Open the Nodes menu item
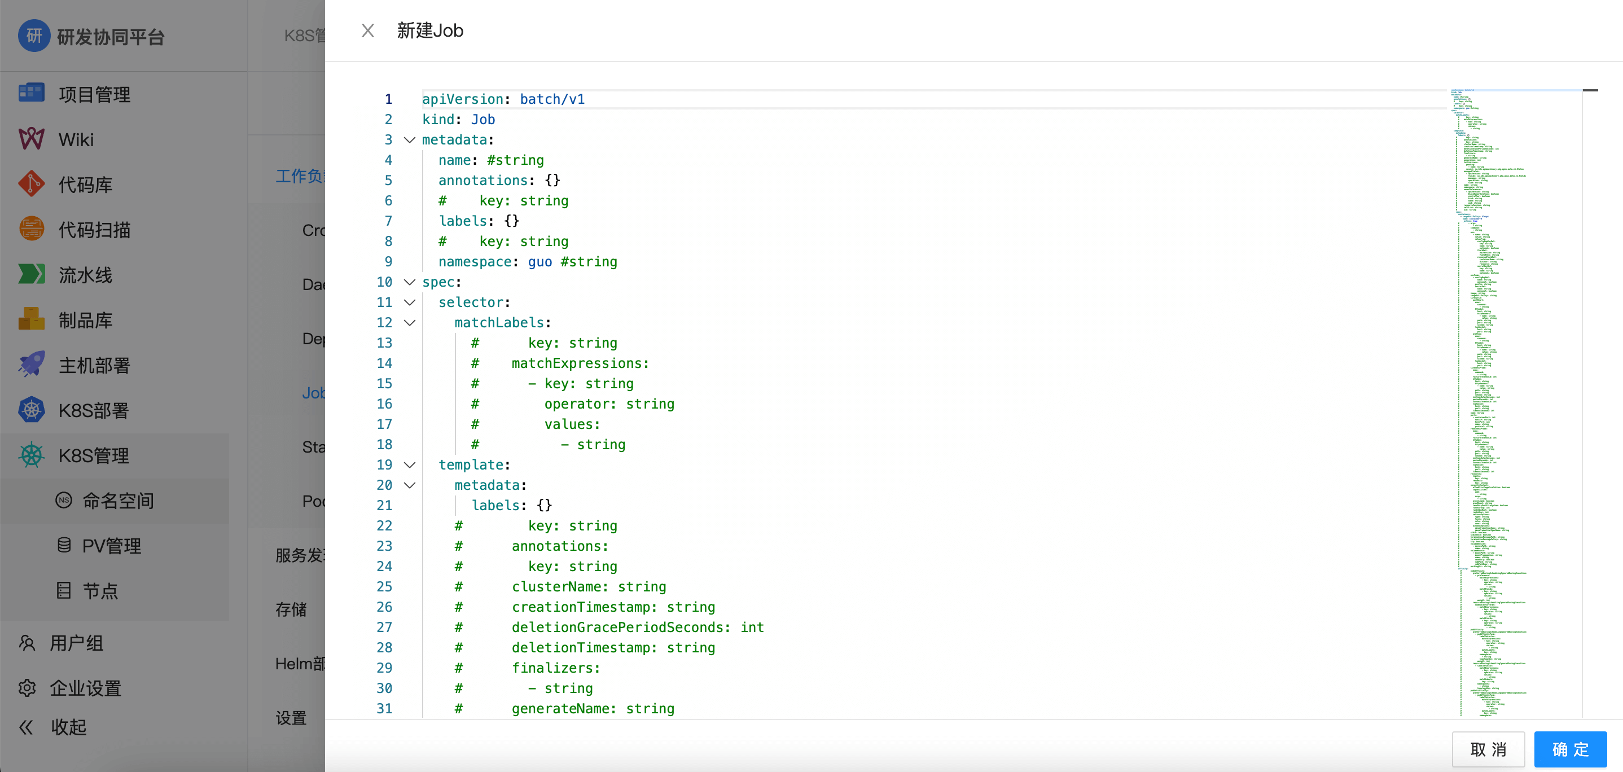 pyautogui.click(x=99, y=590)
